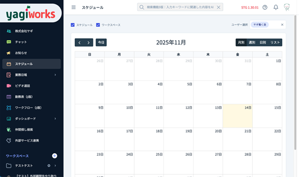Screen dimensions: 299x177
Task: Select the 14日 highlighted day cell
Action: 238,116
